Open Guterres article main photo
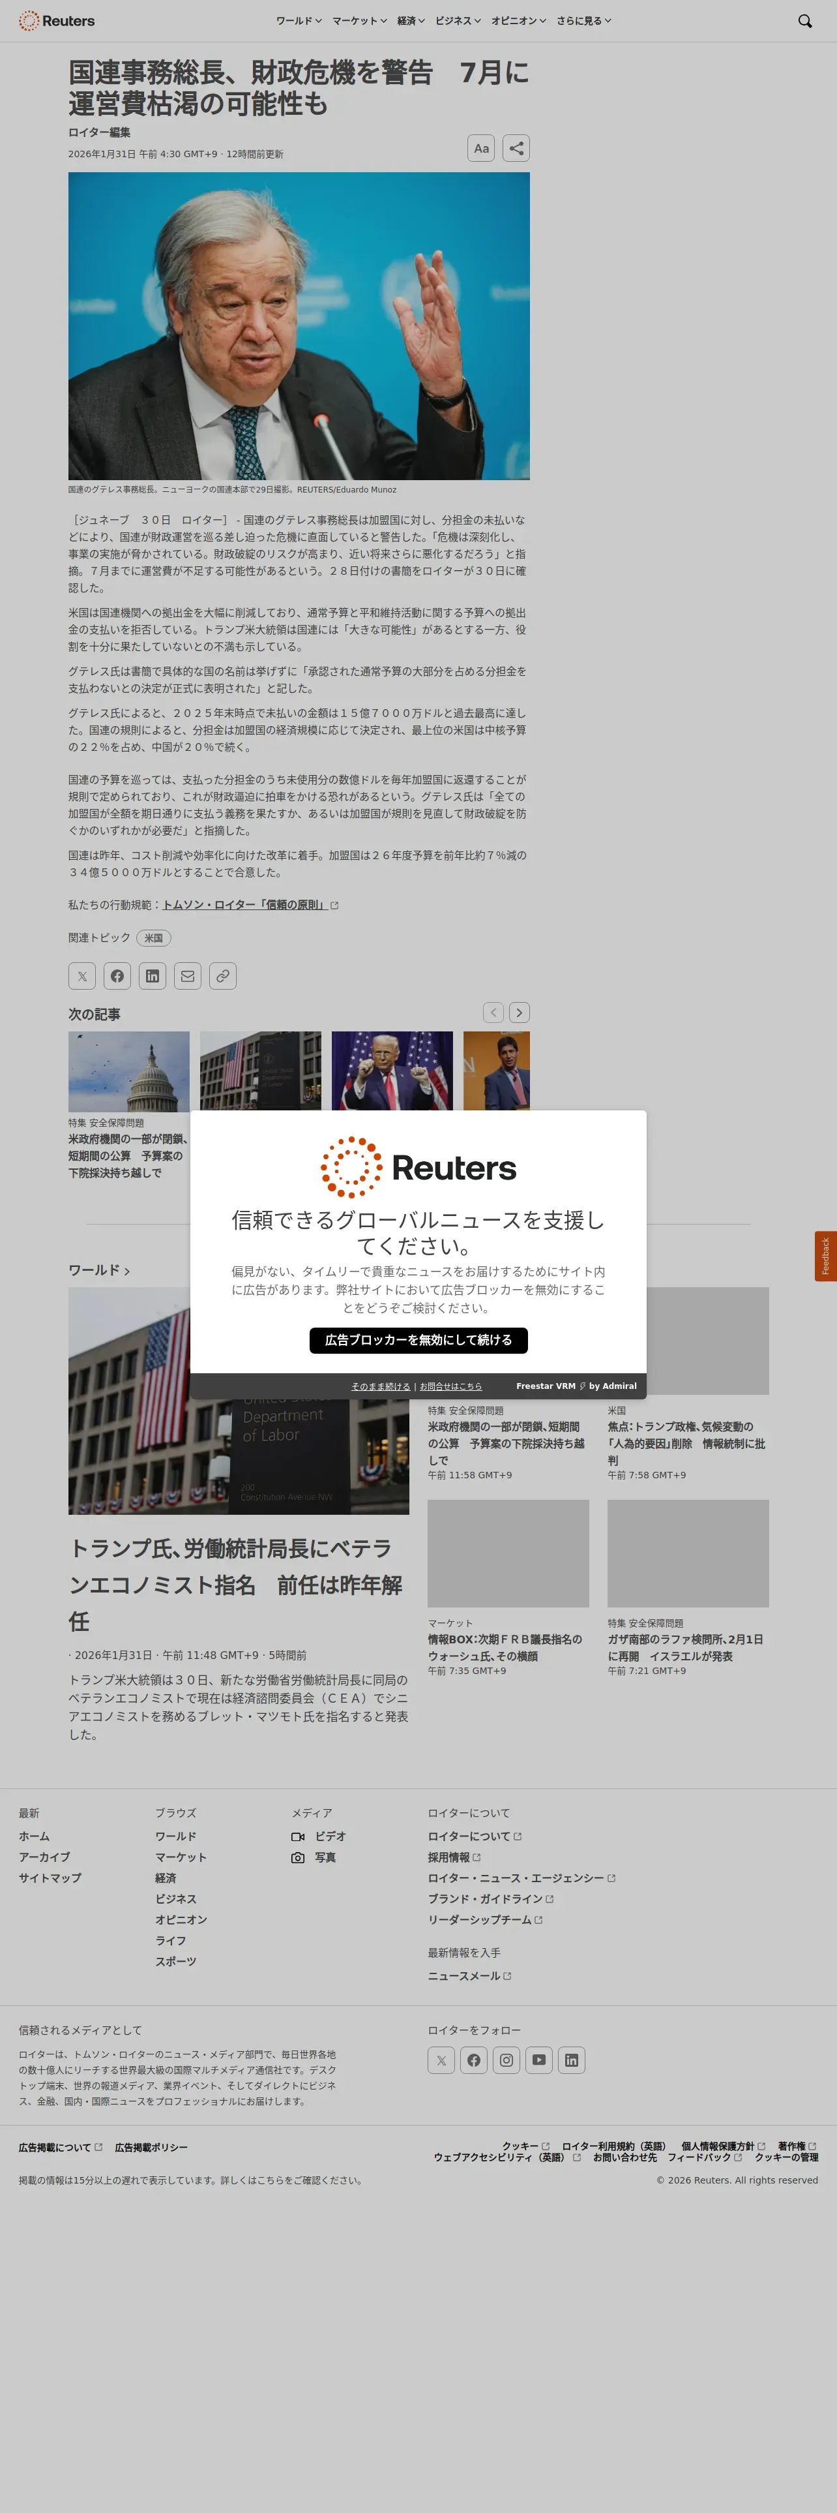The width and height of the screenshot is (837, 2513). [299, 326]
